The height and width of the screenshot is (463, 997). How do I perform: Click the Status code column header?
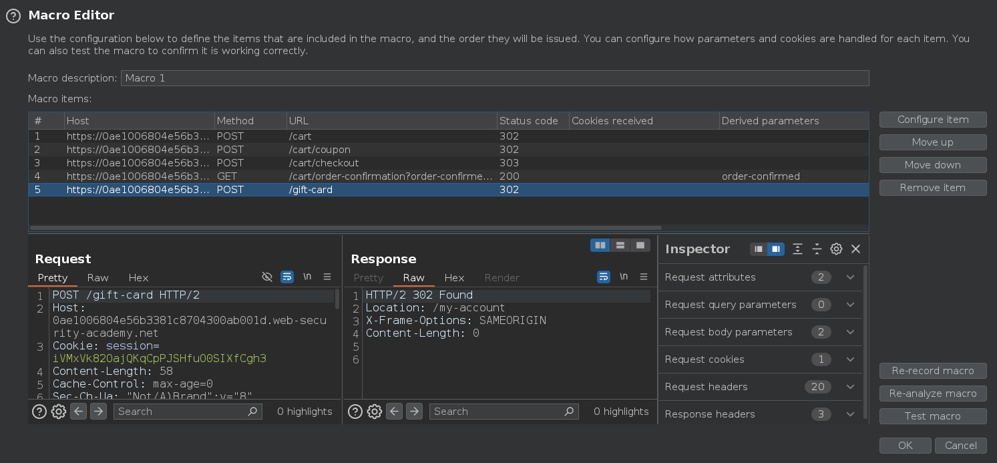click(x=533, y=121)
